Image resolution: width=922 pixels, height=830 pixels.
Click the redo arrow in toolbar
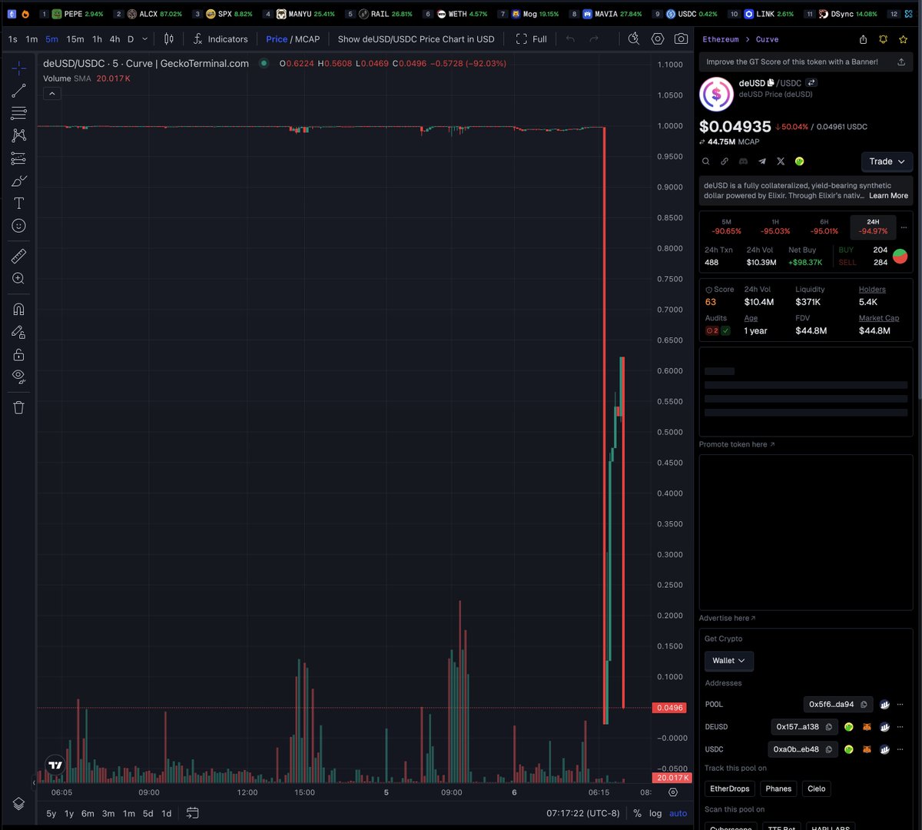[593, 38]
